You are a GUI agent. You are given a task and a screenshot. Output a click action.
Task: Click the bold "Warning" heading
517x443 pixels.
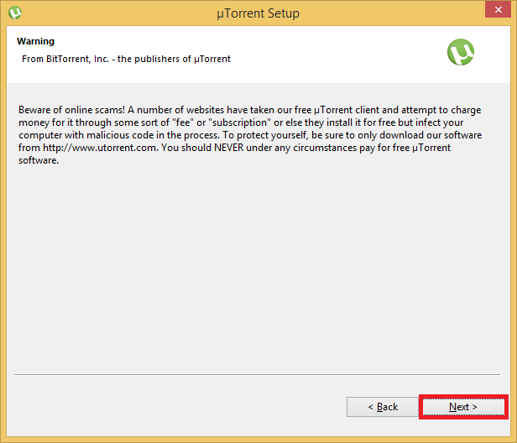[x=35, y=41]
